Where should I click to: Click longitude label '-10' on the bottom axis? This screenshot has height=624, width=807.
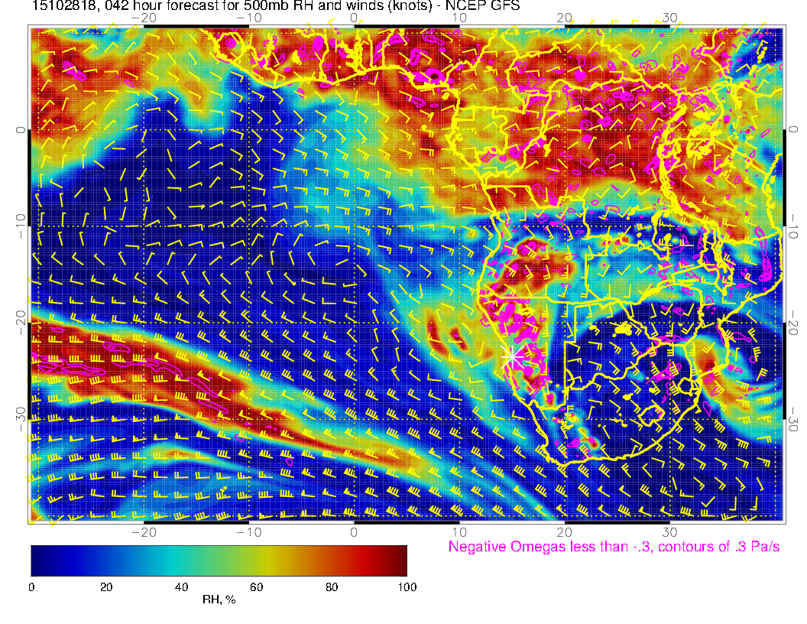pyautogui.click(x=249, y=531)
